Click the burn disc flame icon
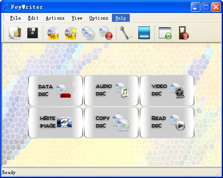 pyautogui.click(x=54, y=33)
